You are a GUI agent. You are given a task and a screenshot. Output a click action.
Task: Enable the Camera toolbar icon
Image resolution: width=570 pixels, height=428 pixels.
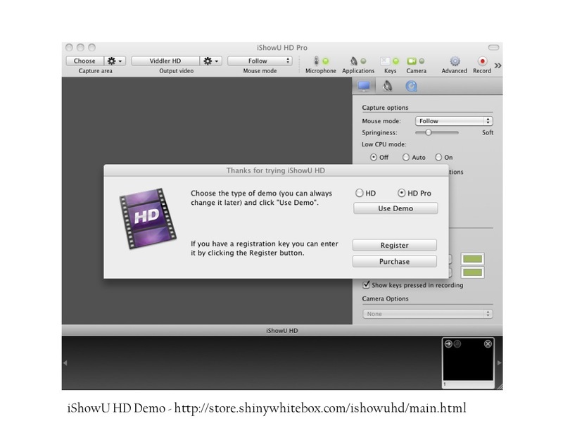(x=415, y=61)
